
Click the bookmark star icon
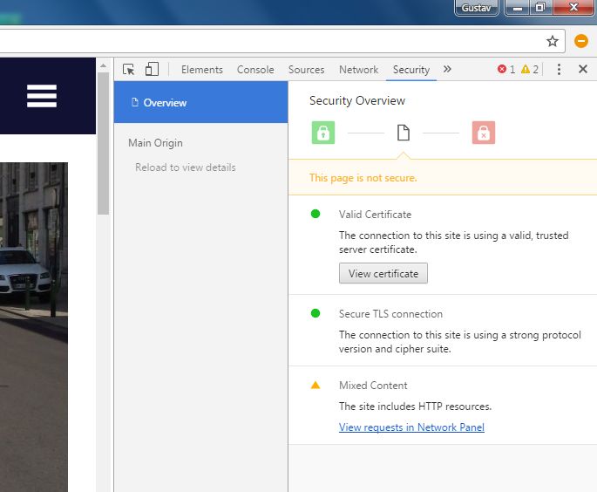click(x=552, y=41)
